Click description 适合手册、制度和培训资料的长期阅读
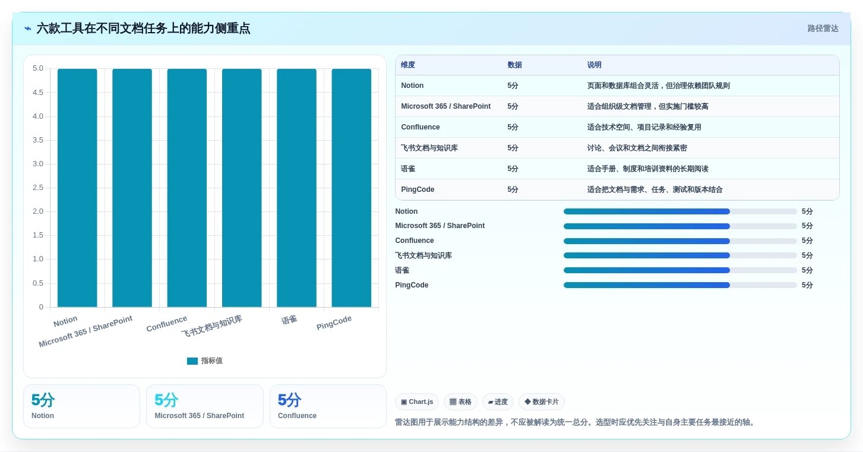863x452 pixels. point(648,169)
